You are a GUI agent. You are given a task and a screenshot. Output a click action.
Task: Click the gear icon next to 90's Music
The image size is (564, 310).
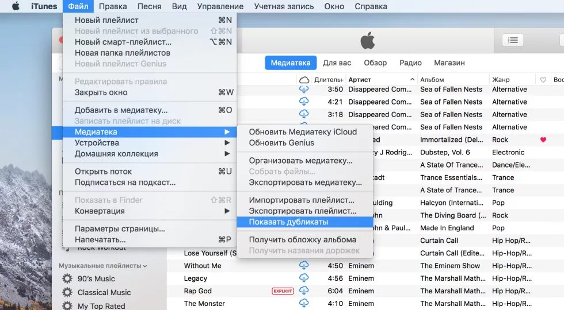[x=67, y=278]
